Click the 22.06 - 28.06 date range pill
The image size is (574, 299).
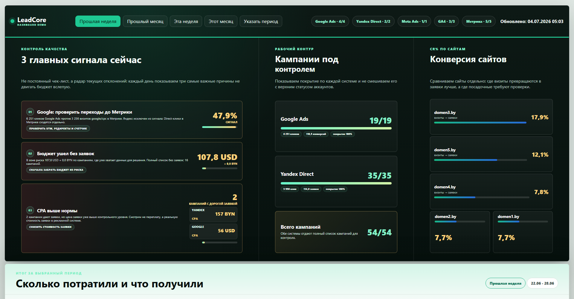point(542,283)
